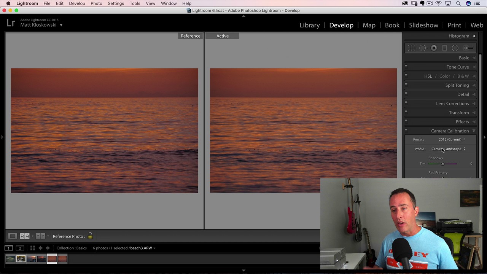
Task: Switch to the Slideshow module
Action: pos(423,25)
